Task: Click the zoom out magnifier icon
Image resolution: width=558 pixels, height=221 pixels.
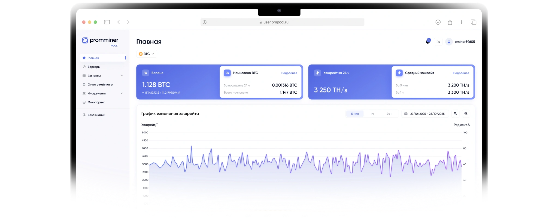Action: (x=466, y=114)
